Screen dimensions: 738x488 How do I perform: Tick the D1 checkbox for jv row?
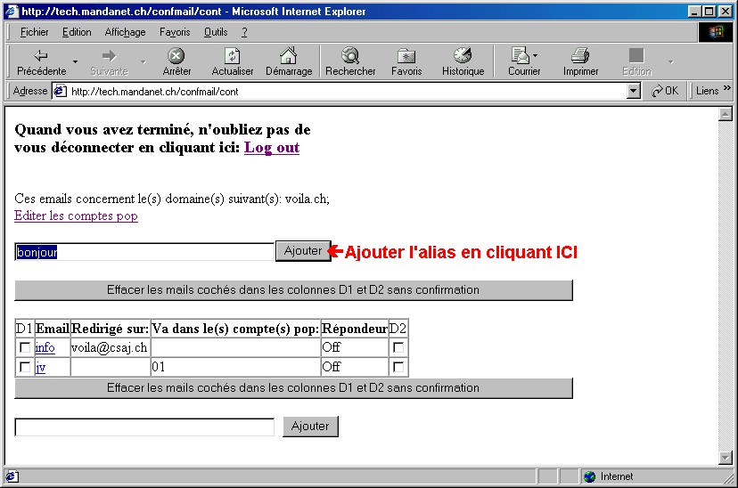point(25,367)
